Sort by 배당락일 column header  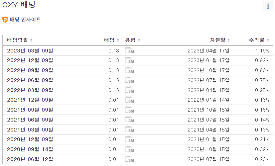20,40
